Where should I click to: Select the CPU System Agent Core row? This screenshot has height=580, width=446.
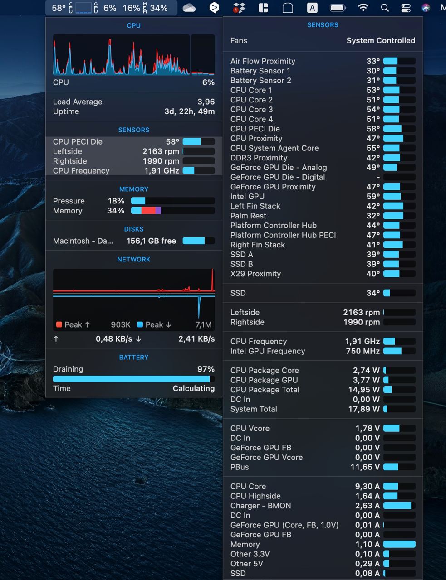coord(323,148)
